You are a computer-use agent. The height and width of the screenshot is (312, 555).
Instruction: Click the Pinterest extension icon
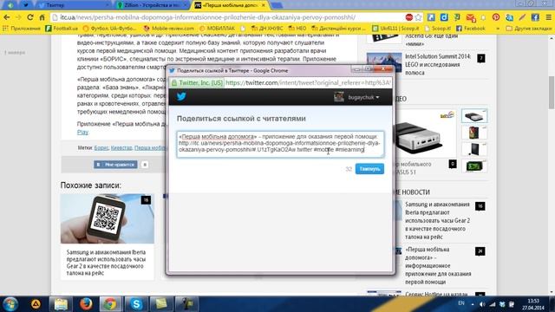pyautogui.click(x=496, y=17)
